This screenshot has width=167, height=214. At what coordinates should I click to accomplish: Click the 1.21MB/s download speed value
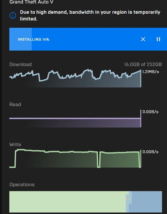click(x=151, y=72)
